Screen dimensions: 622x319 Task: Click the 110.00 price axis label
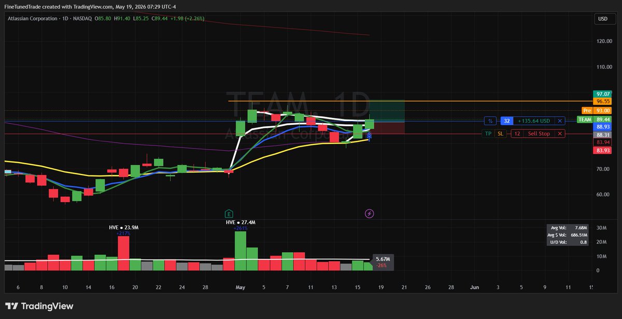[x=604, y=67]
